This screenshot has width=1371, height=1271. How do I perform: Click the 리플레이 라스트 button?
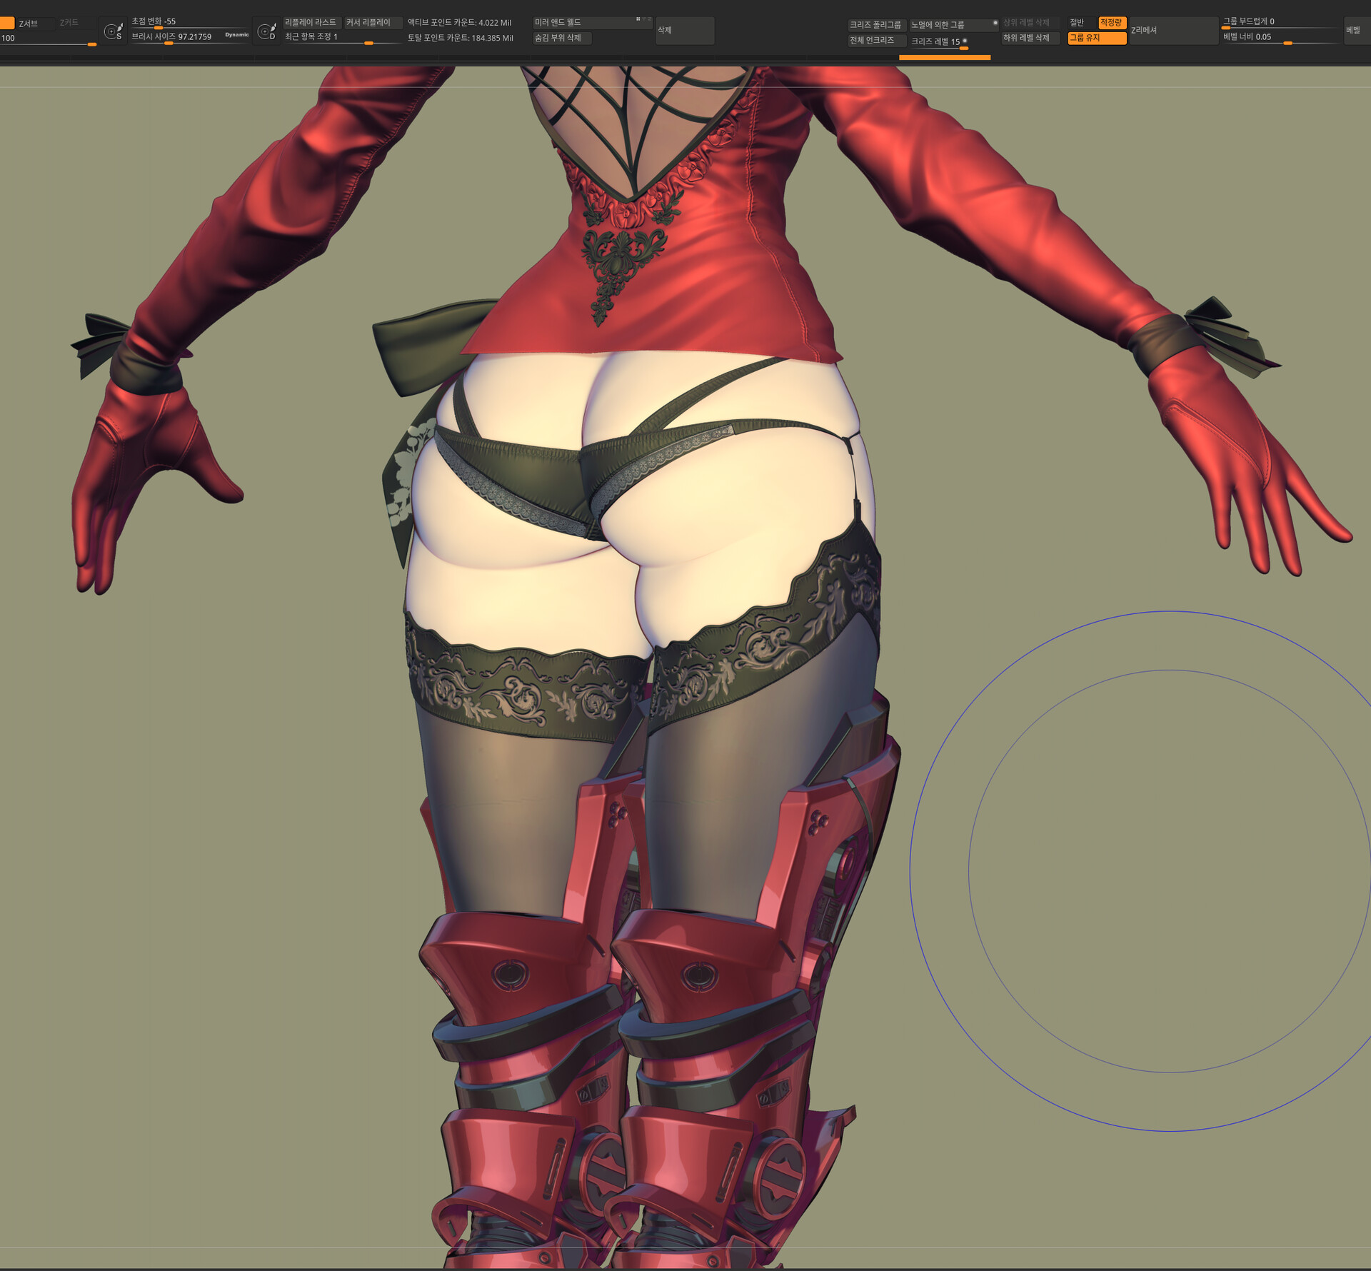pyautogui.click(x=311, y=23)
